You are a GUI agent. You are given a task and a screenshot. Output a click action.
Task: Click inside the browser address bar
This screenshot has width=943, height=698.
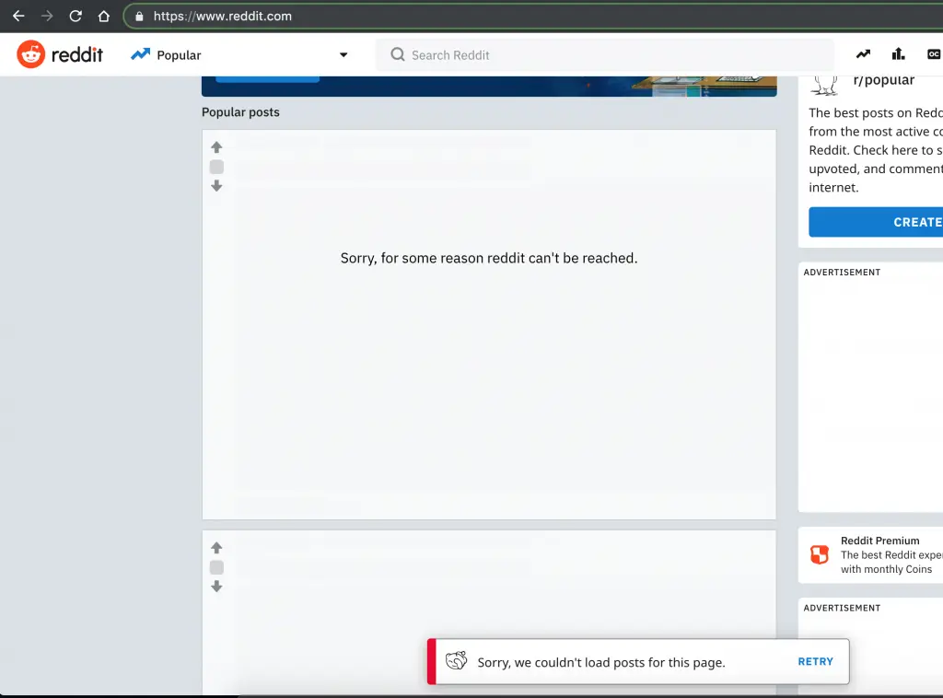tap(276, 16)
